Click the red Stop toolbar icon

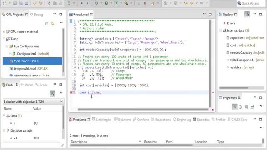(145, 3)
